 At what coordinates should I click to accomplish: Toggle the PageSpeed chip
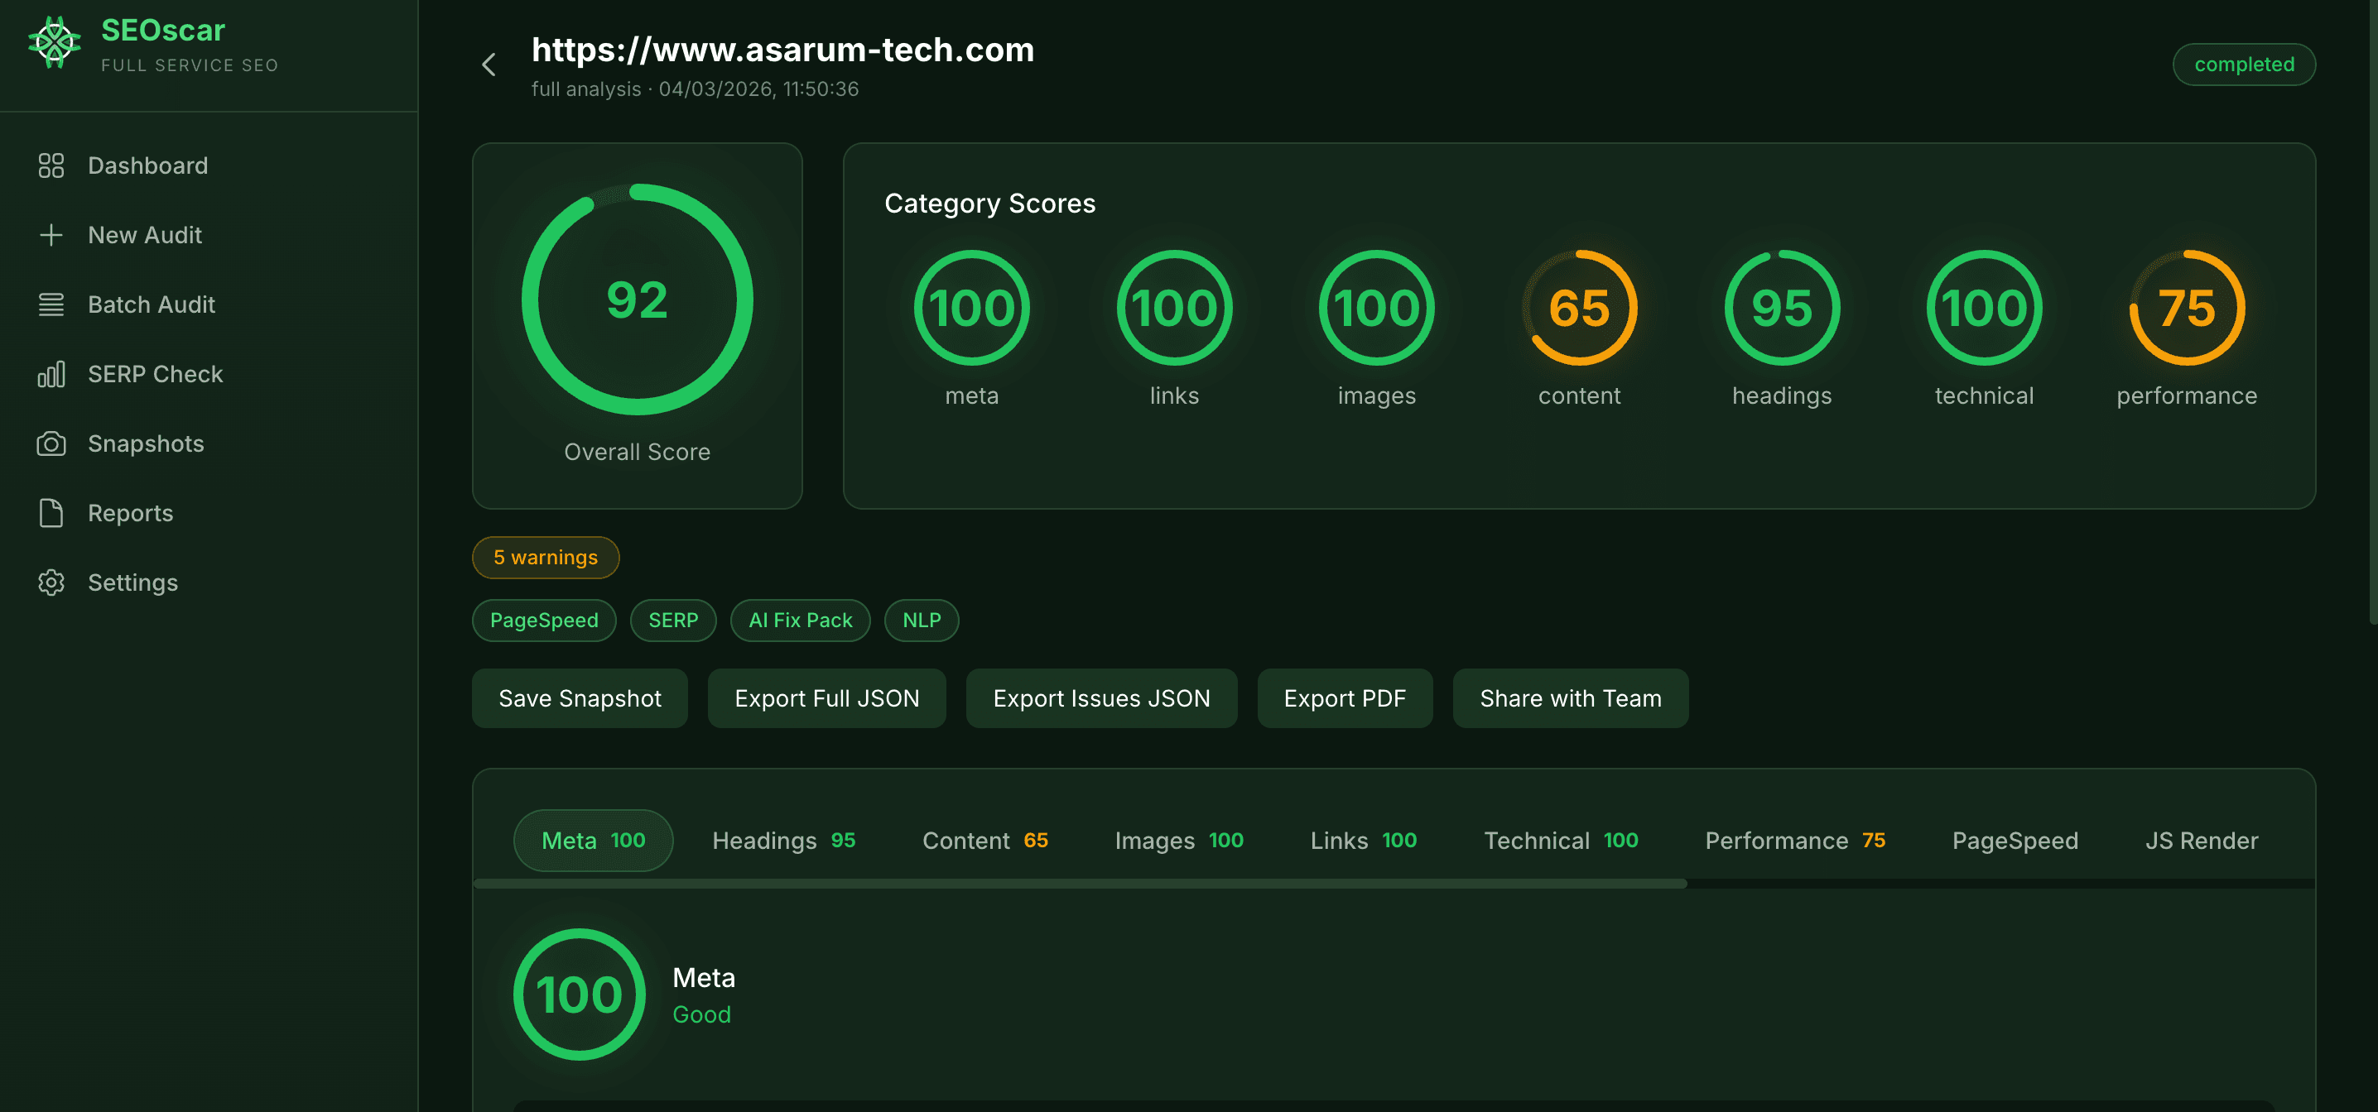click(544, 621)
